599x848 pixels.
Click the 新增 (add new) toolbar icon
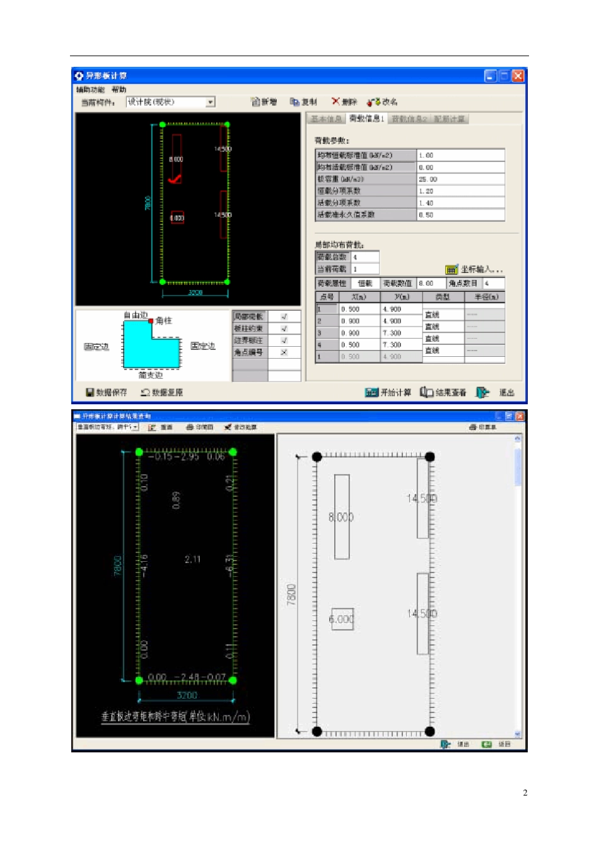click(x=255, y=102)
